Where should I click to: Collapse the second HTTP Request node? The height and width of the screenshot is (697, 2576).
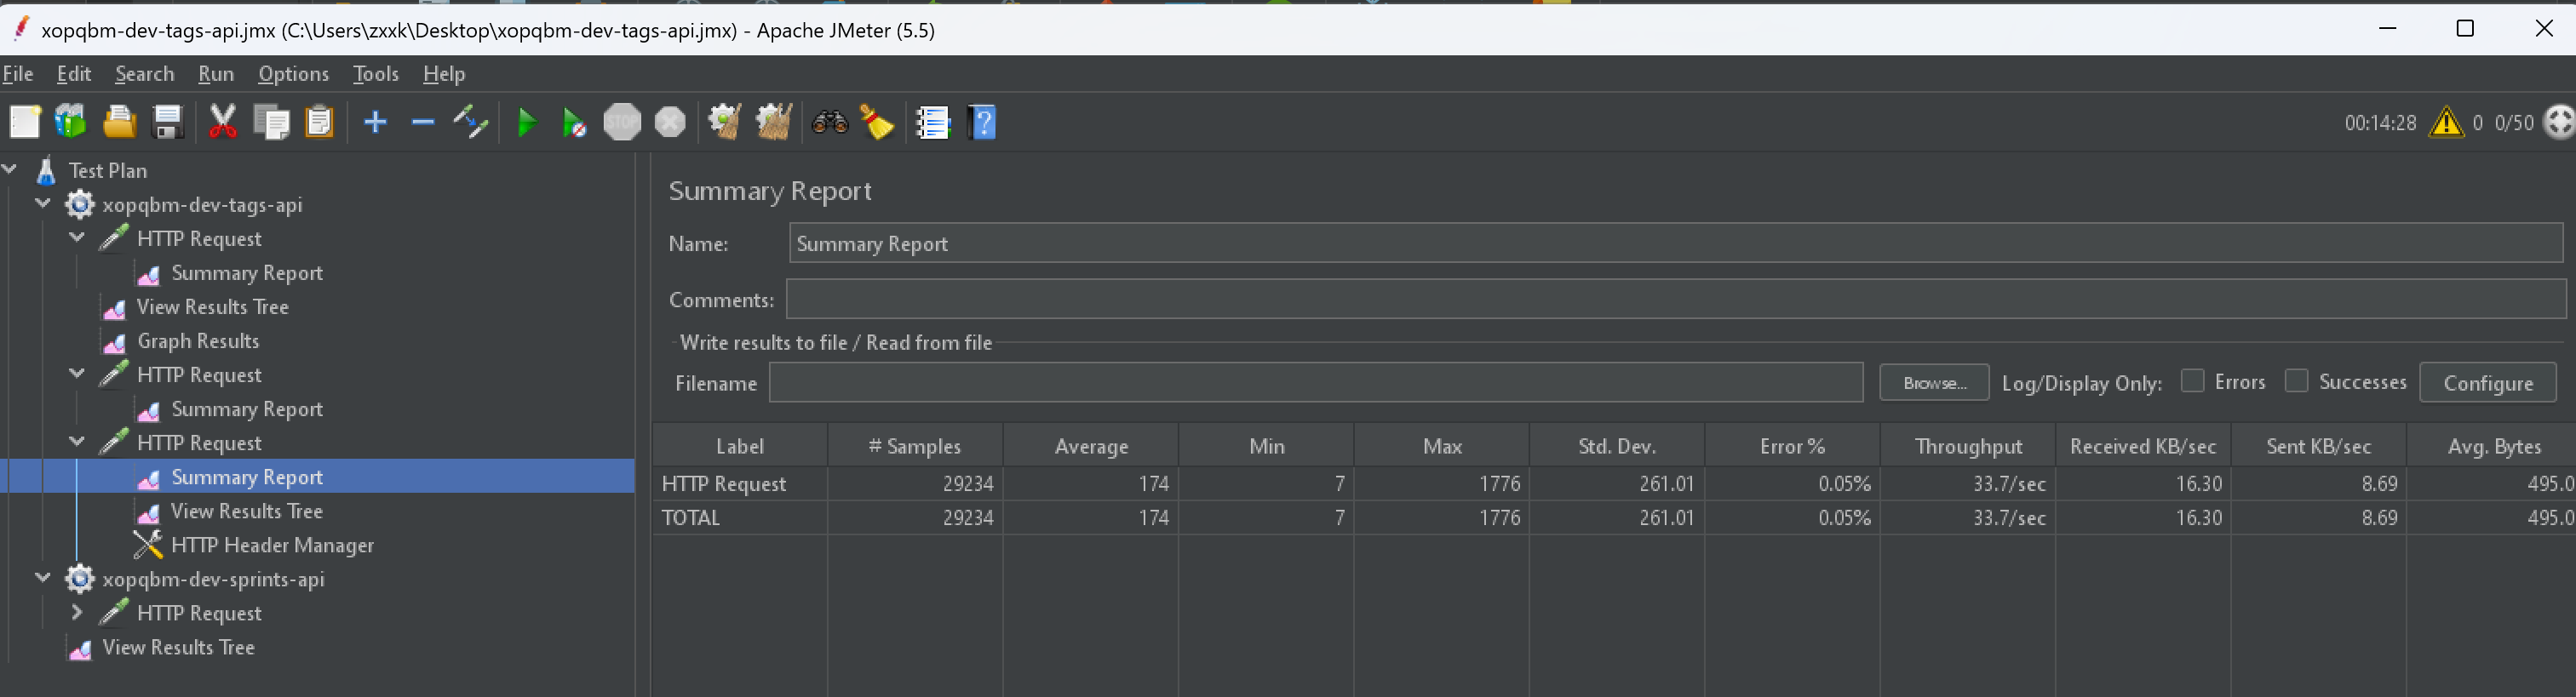click(77, 374)
